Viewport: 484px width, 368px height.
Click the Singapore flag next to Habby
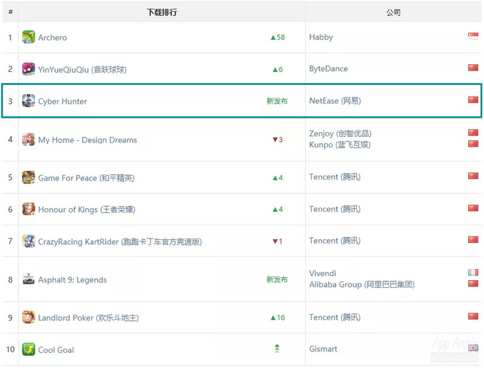[x=473, y=36]
